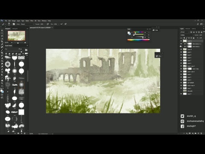Zoom out using the Navigator small mountains icon

(x=12, y=43)
